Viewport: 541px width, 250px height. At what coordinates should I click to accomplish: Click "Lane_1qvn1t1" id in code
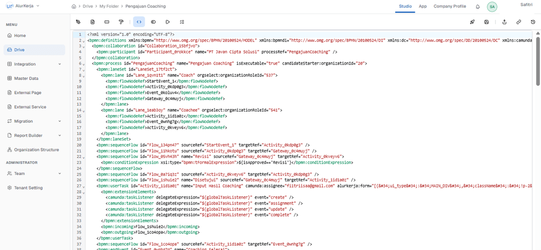151,75
